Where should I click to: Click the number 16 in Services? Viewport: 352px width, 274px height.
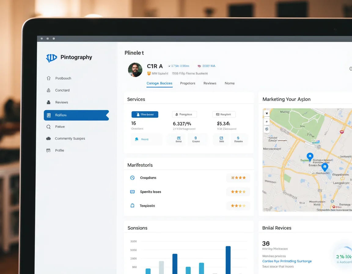coord(134,123)
